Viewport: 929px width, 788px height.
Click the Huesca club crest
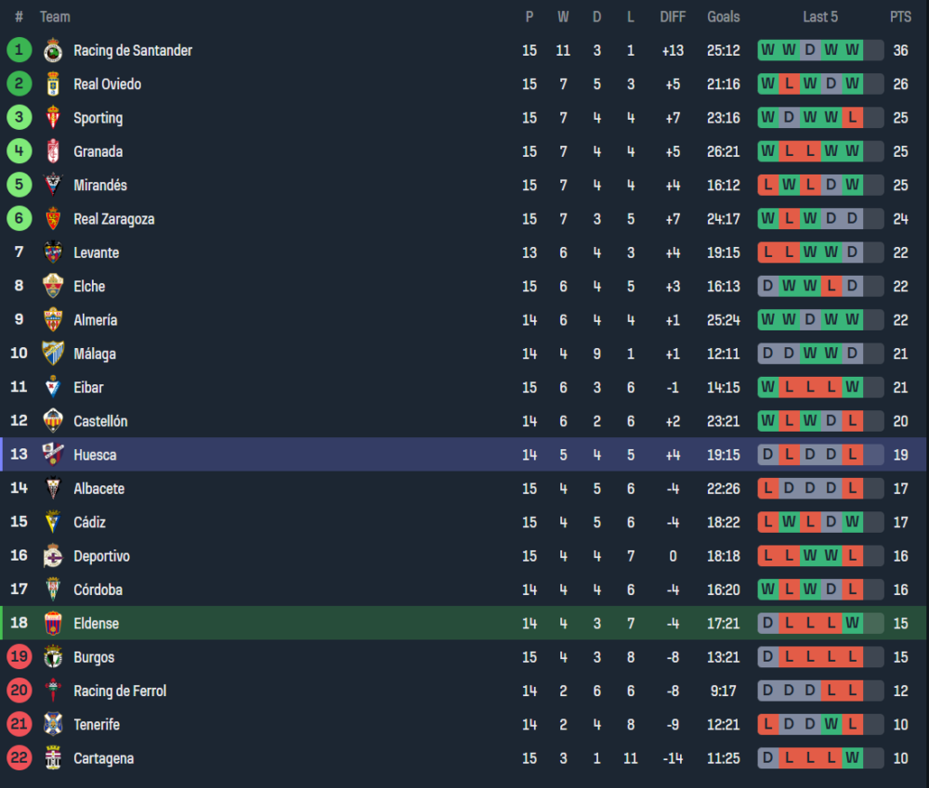(53, 455)
